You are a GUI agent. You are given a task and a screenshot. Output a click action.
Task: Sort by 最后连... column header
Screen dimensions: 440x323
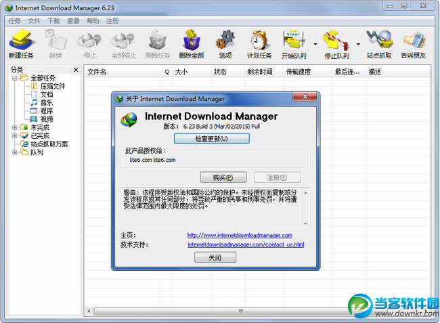tap(349, 72)
